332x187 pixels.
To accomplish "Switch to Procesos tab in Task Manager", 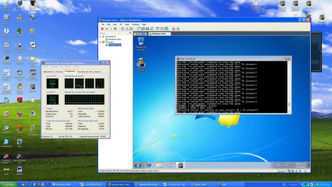I will click(59, 72).
